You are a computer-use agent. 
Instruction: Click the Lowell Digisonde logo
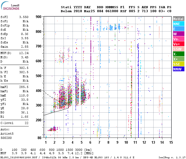tap(10, 6)
